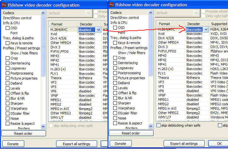
Task: Click Donate button in left window
Action: coord(13,144)
